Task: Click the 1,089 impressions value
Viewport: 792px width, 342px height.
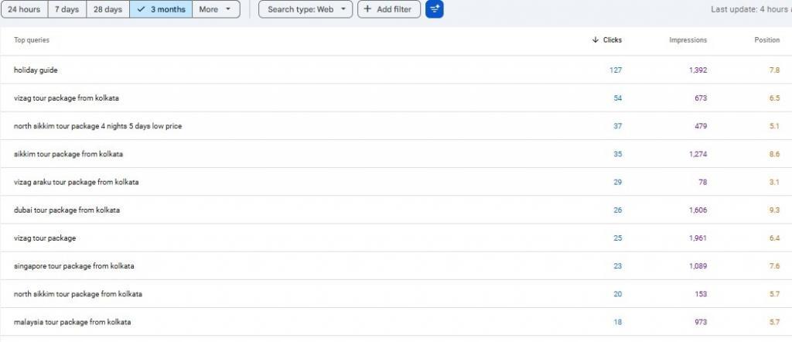Action: (x=698, y=265)
